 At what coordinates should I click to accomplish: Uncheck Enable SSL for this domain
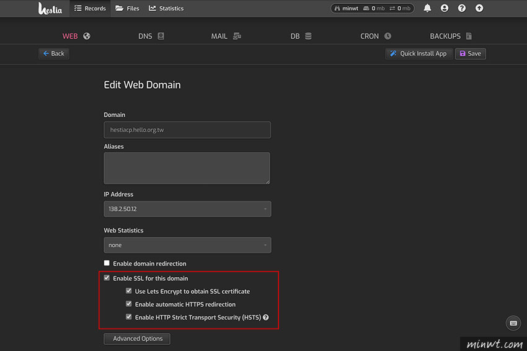pos(107,278)
